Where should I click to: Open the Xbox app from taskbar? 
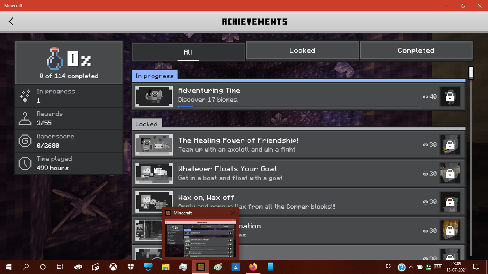tap(113, 267)
